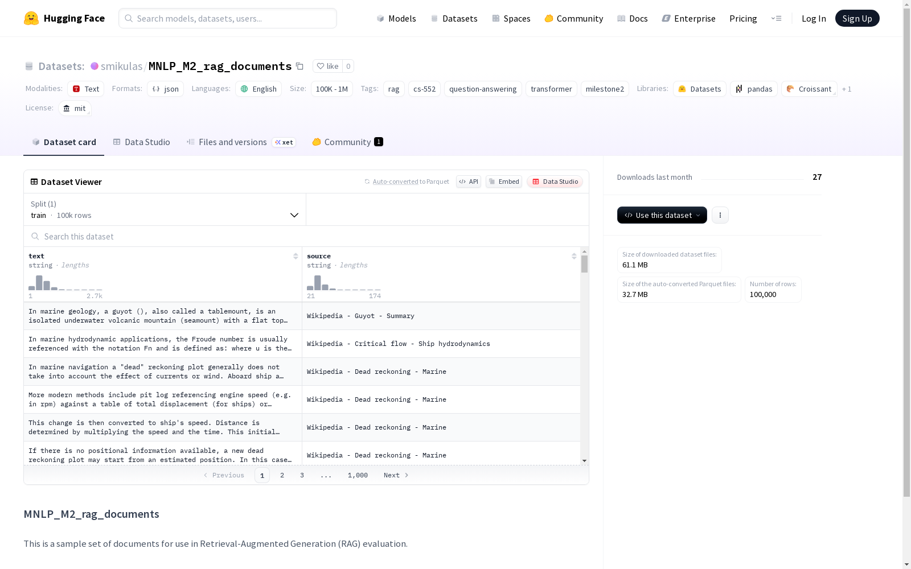This screenshot has height=569, width=911.
Task: Select the 100K - 1M size tag
Action: pyautogui.click(x=332, y=89)
